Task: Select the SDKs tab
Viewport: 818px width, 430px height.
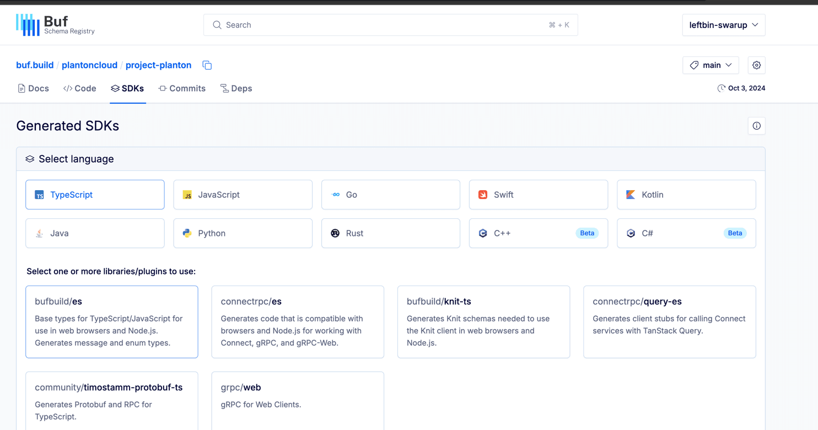Action: (x=127, y=88)
